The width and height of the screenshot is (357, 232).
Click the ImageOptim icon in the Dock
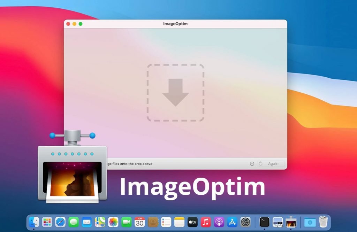[x=291, y=222]
